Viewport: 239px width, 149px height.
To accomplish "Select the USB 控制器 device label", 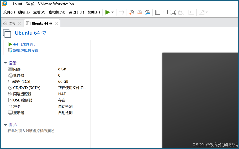I will pos(23,100).
